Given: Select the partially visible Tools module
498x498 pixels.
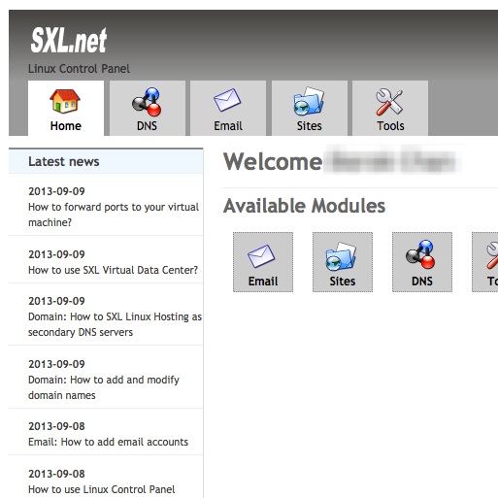Looking at the screenshot, I should tap(484, 262).
